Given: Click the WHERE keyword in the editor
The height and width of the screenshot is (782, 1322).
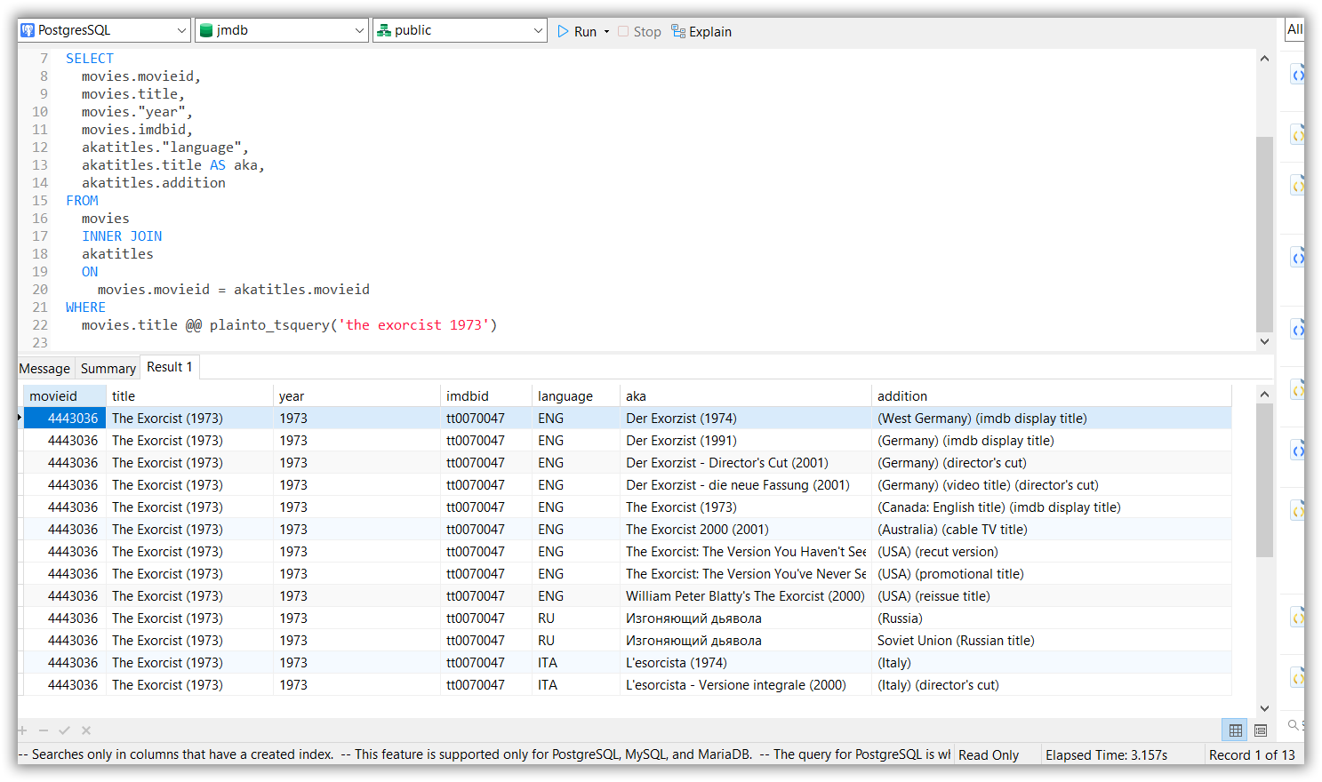Looking at the screenshot, I should (x=85, y=307).
